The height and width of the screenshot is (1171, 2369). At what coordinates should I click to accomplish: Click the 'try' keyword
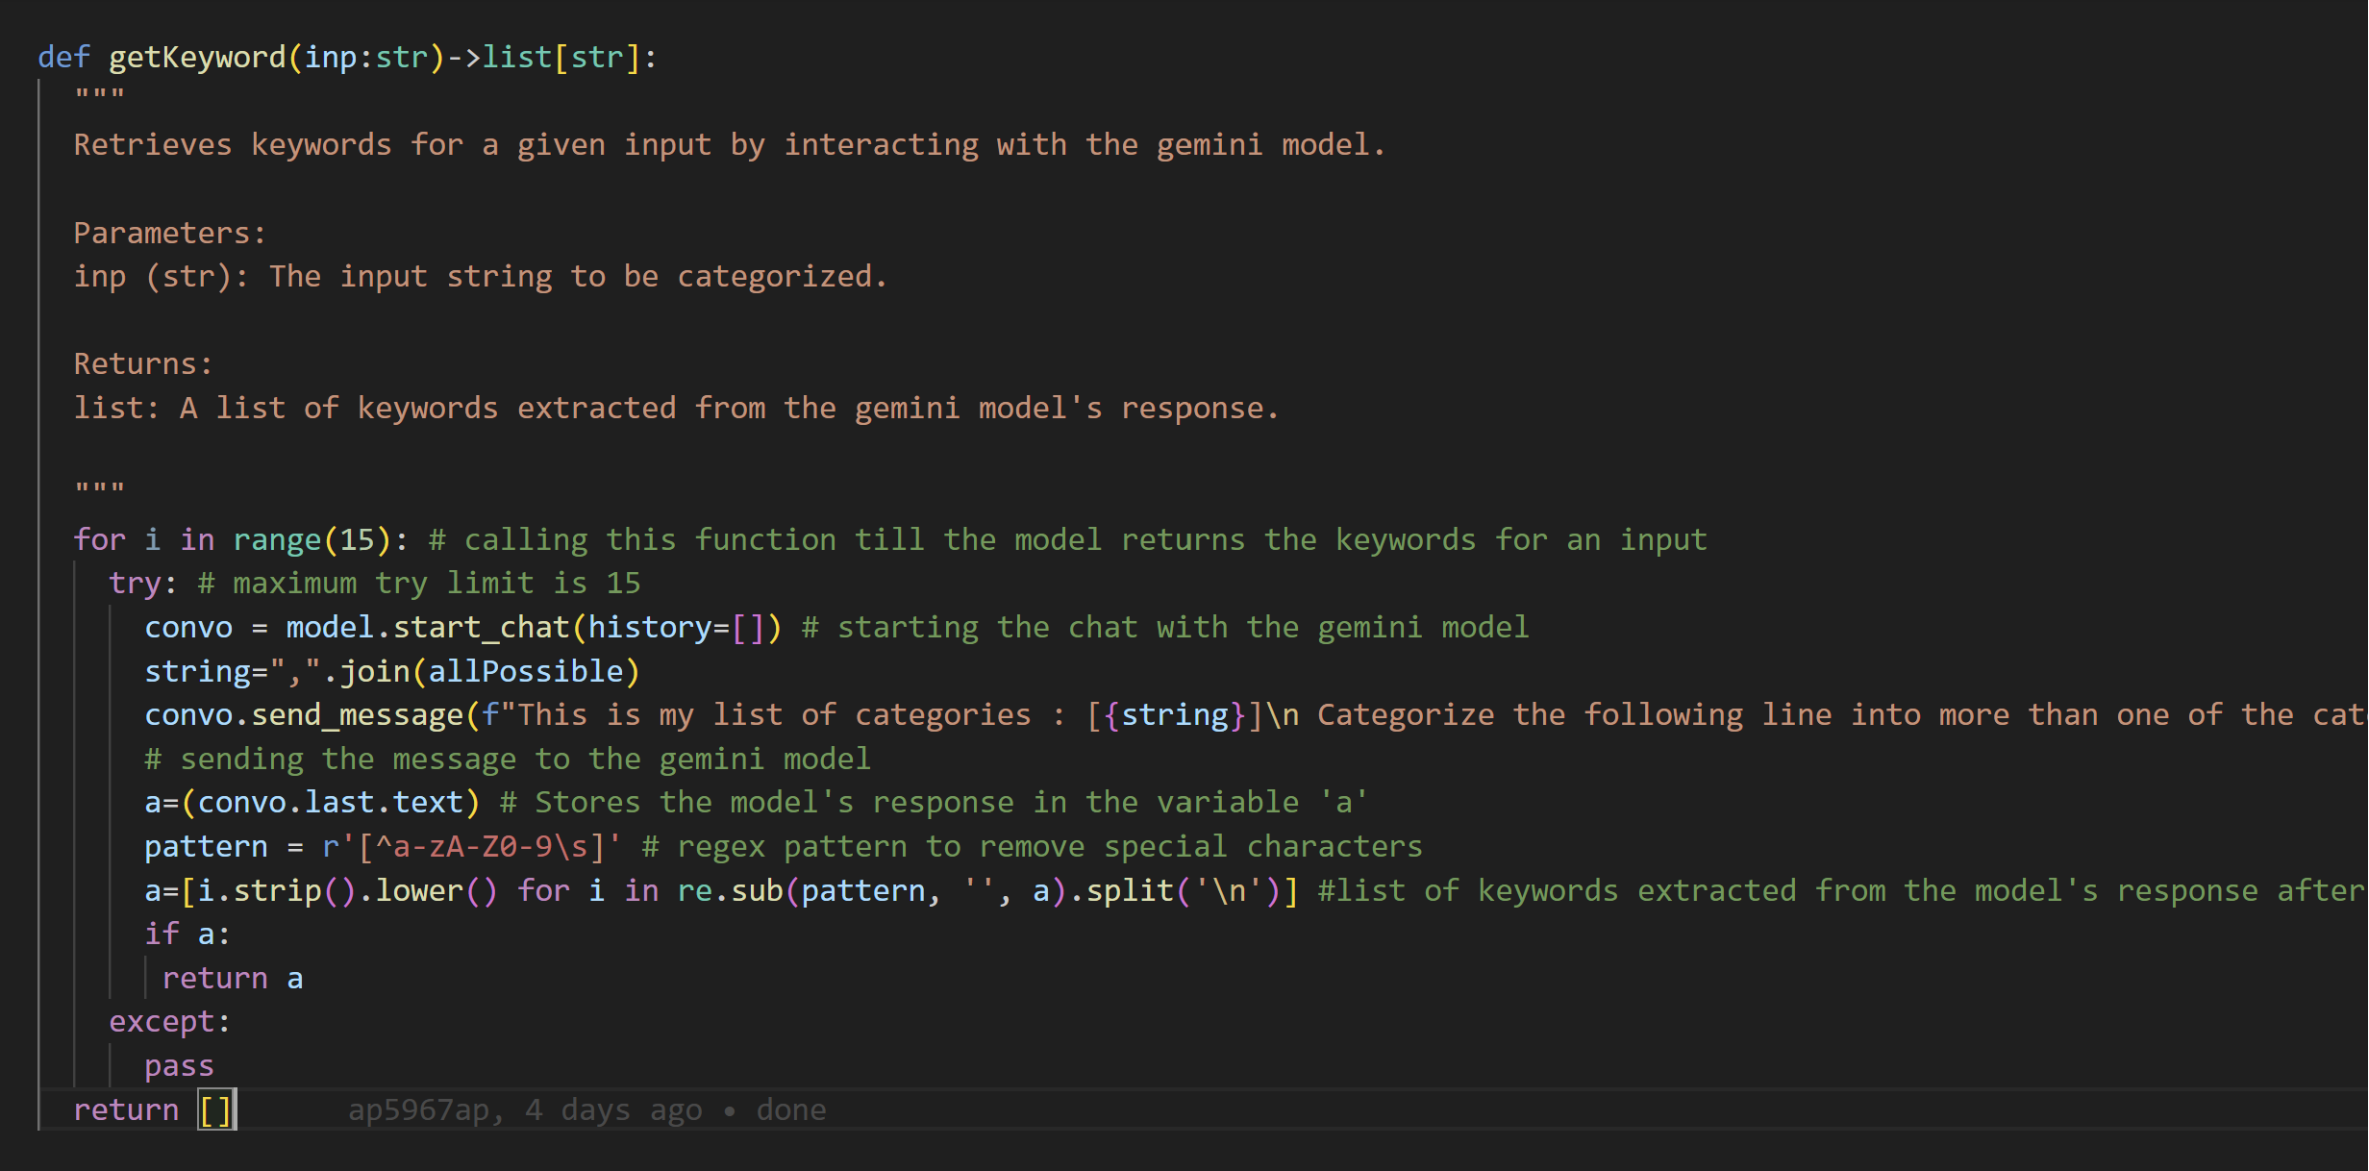(135, 583)
